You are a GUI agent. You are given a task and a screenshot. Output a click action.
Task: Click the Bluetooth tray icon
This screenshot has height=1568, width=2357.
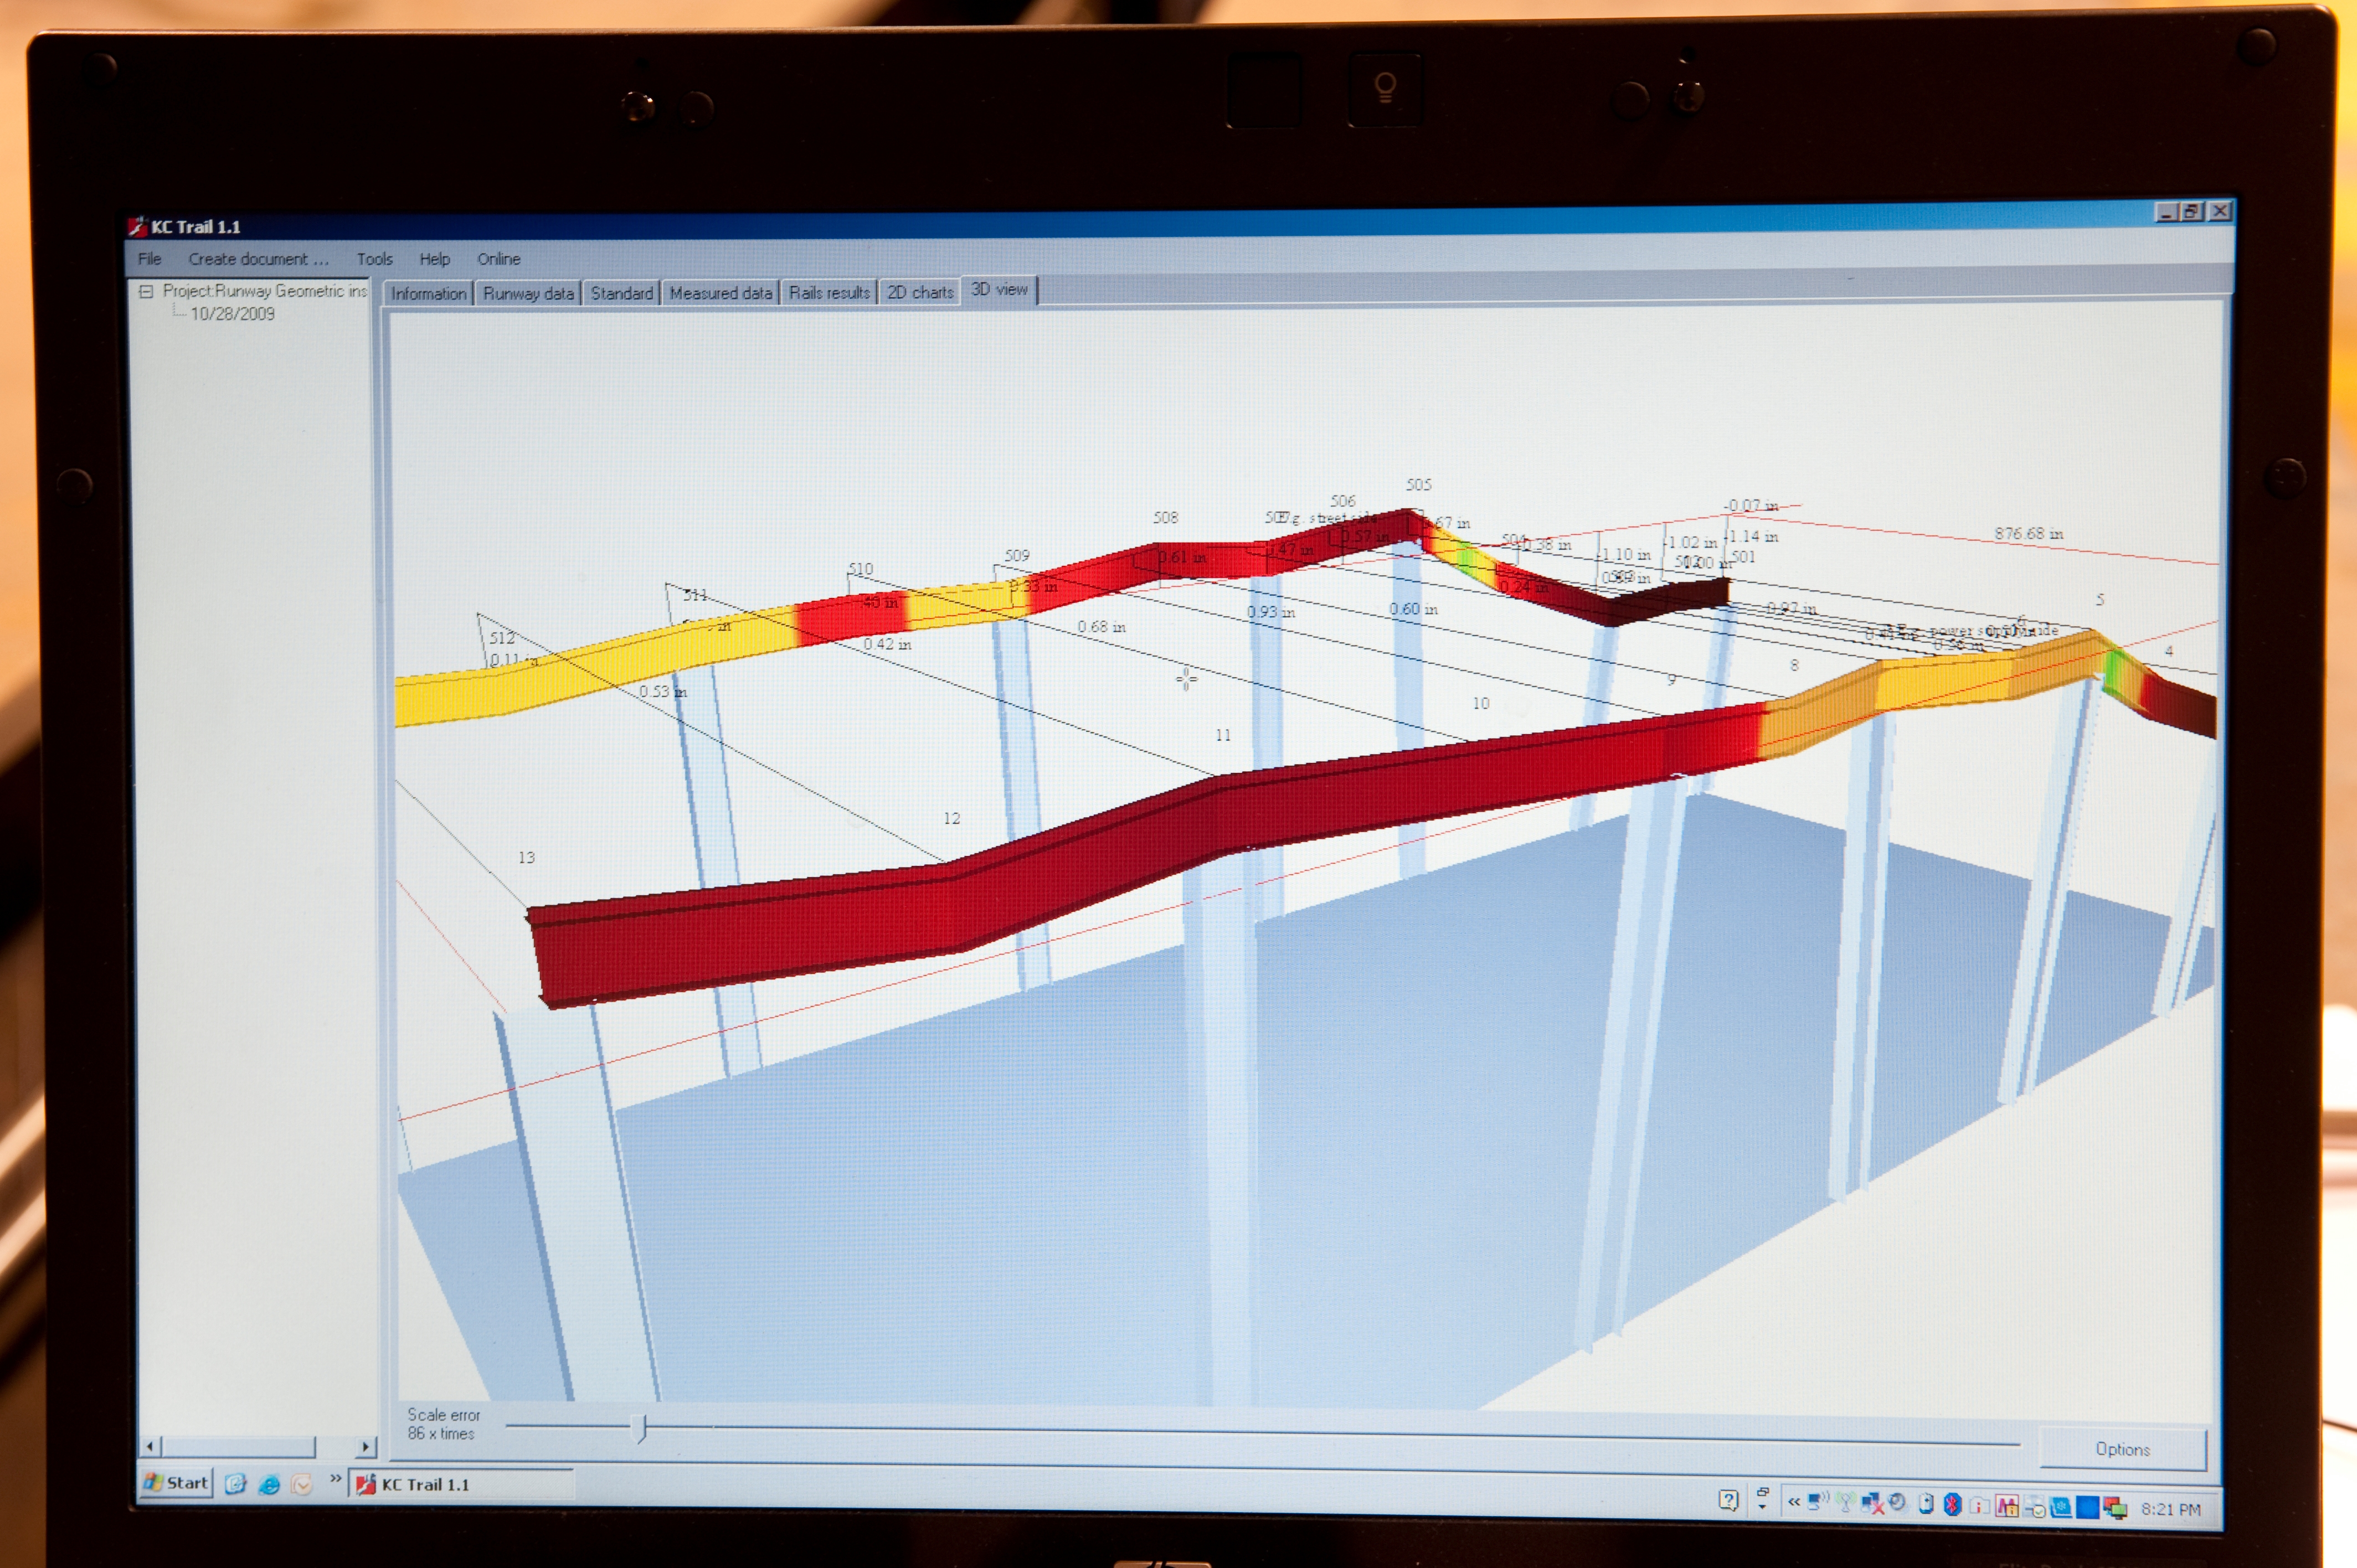(x=1953, y=1503)
